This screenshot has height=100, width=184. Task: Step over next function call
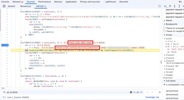[170, 6]
